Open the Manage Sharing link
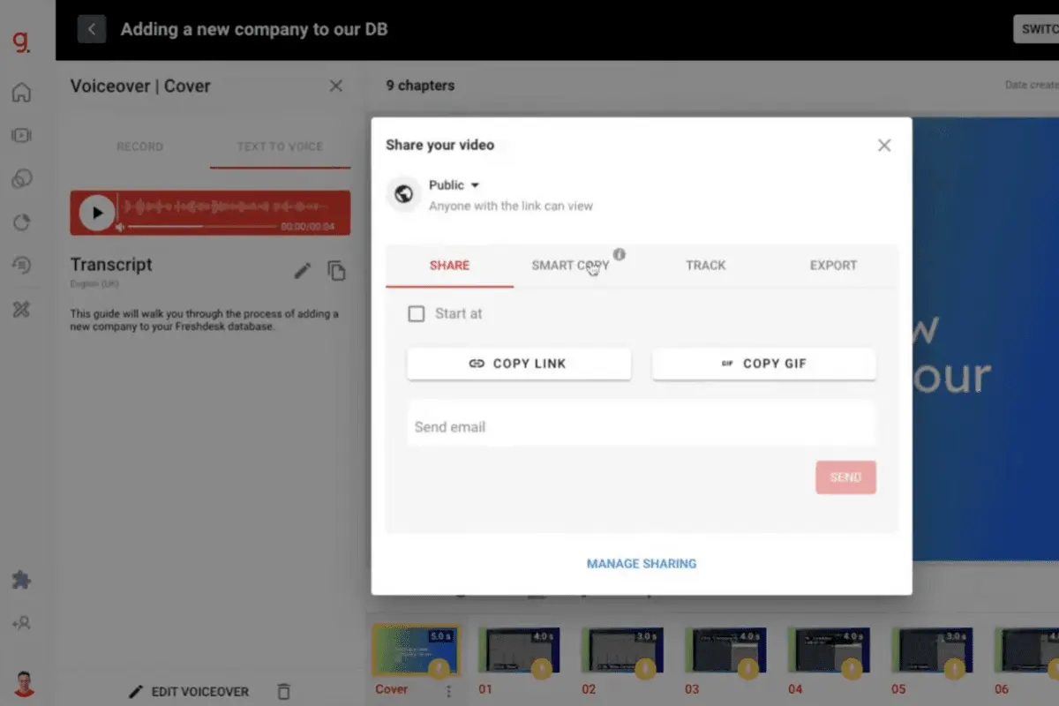 642,563
